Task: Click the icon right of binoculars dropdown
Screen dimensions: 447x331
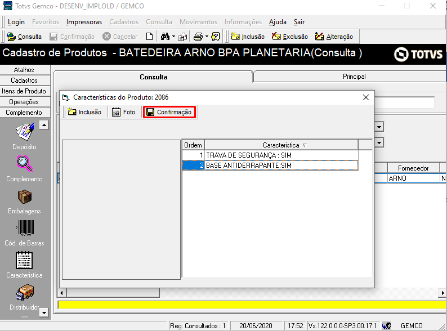Action: pos(183,37)
